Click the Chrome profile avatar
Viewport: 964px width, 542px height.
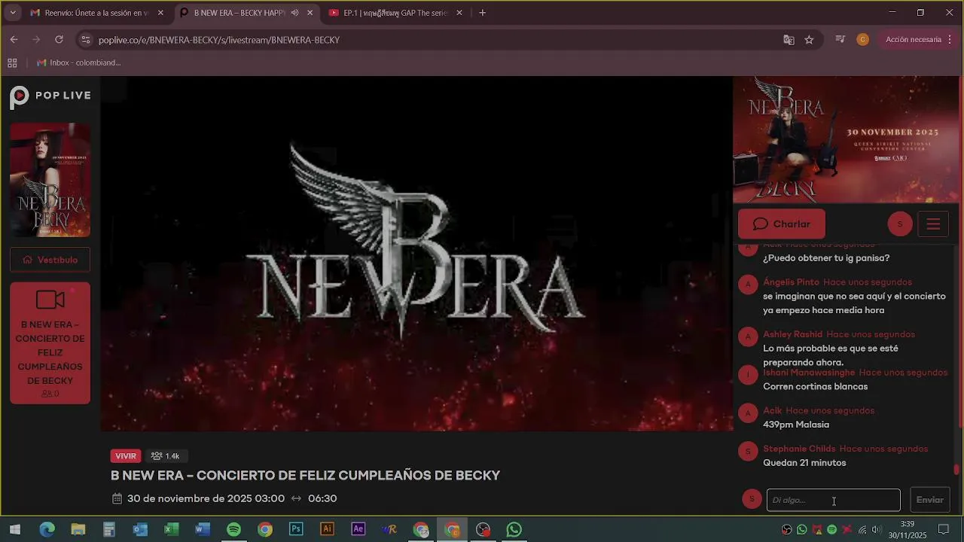pos(862,40)
